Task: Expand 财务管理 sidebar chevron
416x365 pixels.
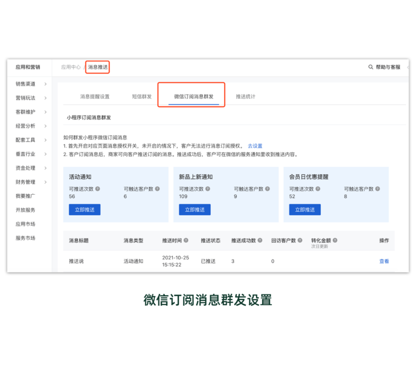Action: click(46, 182)
